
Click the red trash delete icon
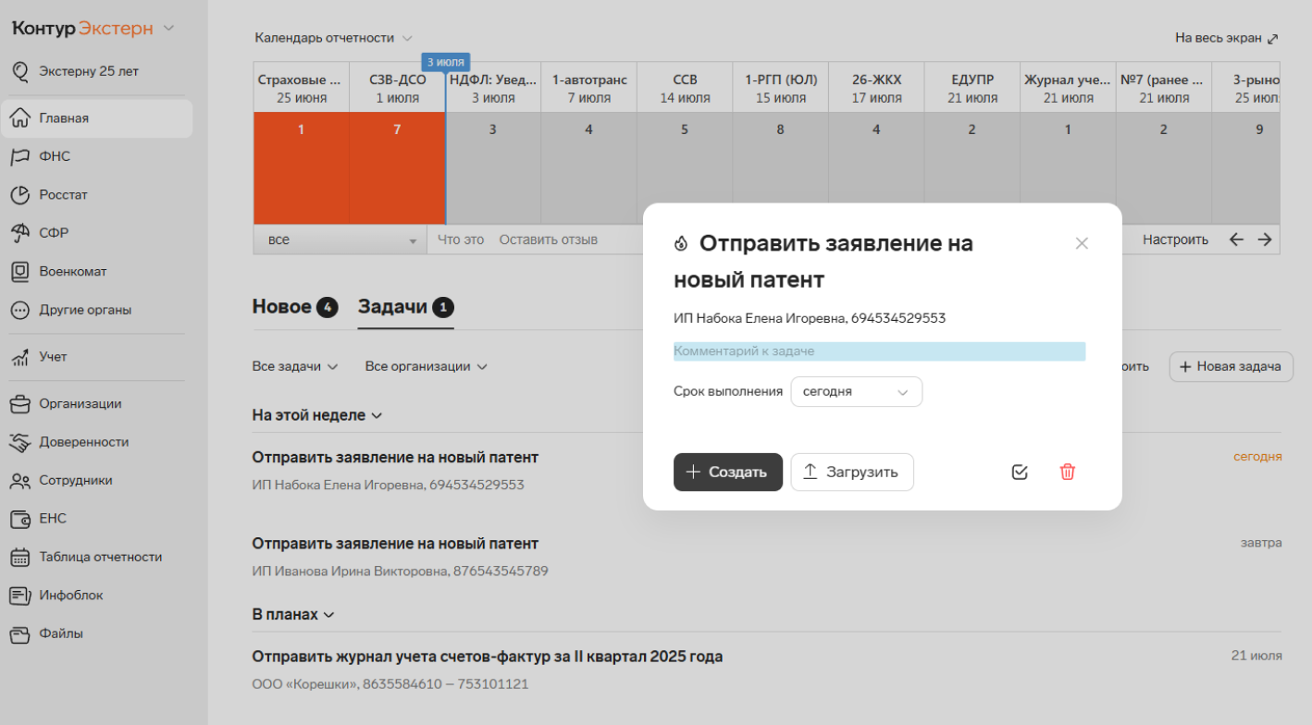[x=1067, y=472]
